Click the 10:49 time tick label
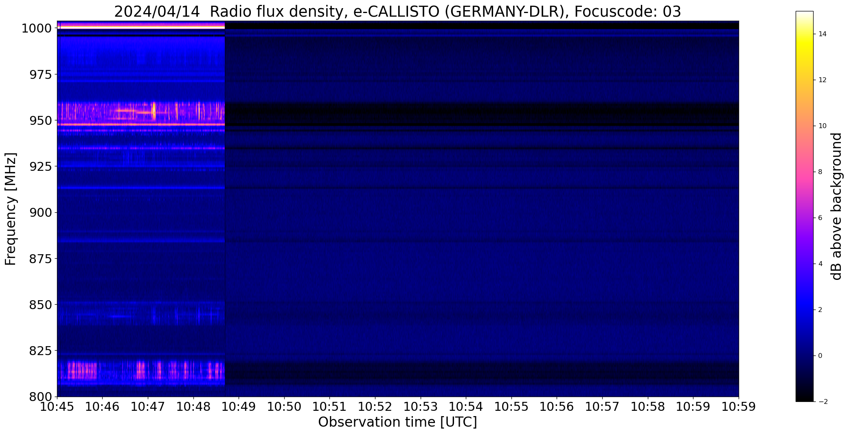849x434 pixels. coord(239,407)
